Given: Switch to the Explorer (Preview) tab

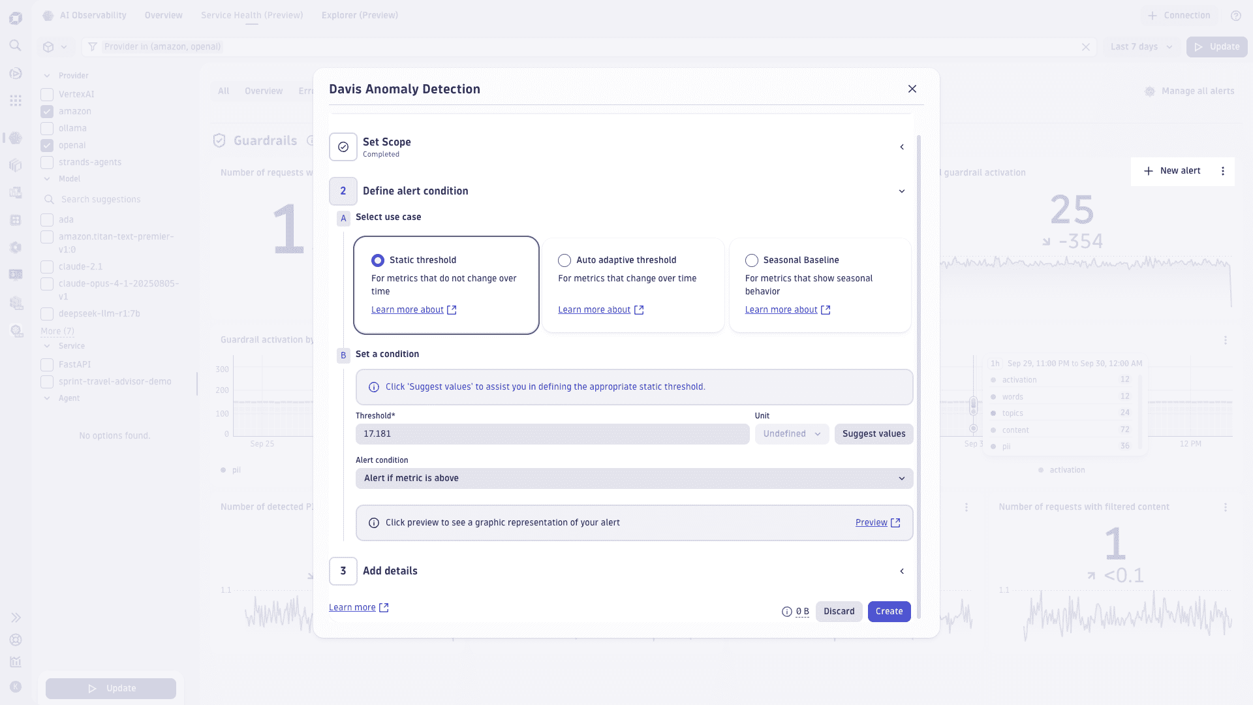Looking at the screenshot, I should click(360, 15).
